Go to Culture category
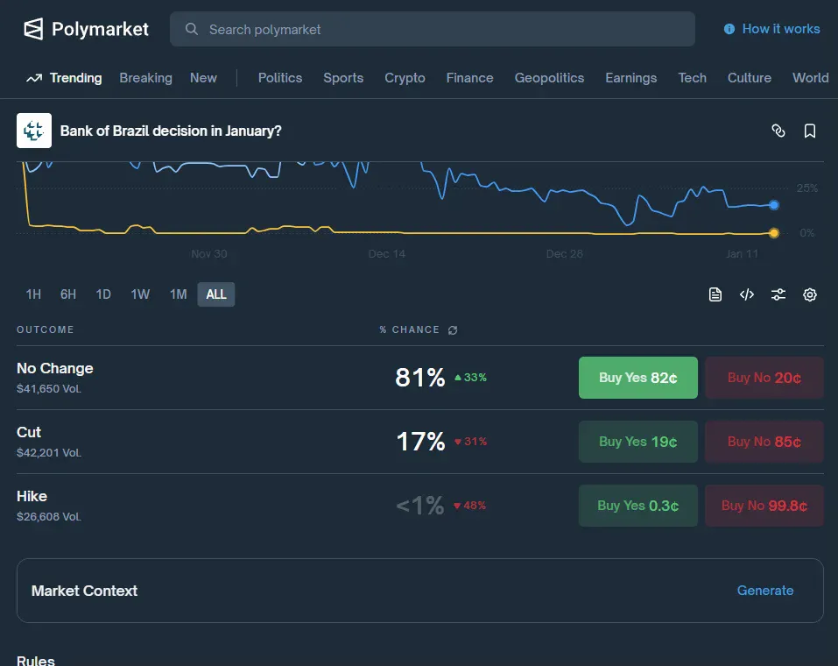The height and width of the screenshot is (666, 838). pos(750,78)
